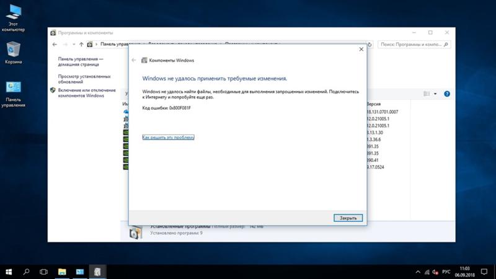The image size is (496, 279).
Task: Click 'Панель управления' breadcrumb in address bar
Action: coord(115,44)
